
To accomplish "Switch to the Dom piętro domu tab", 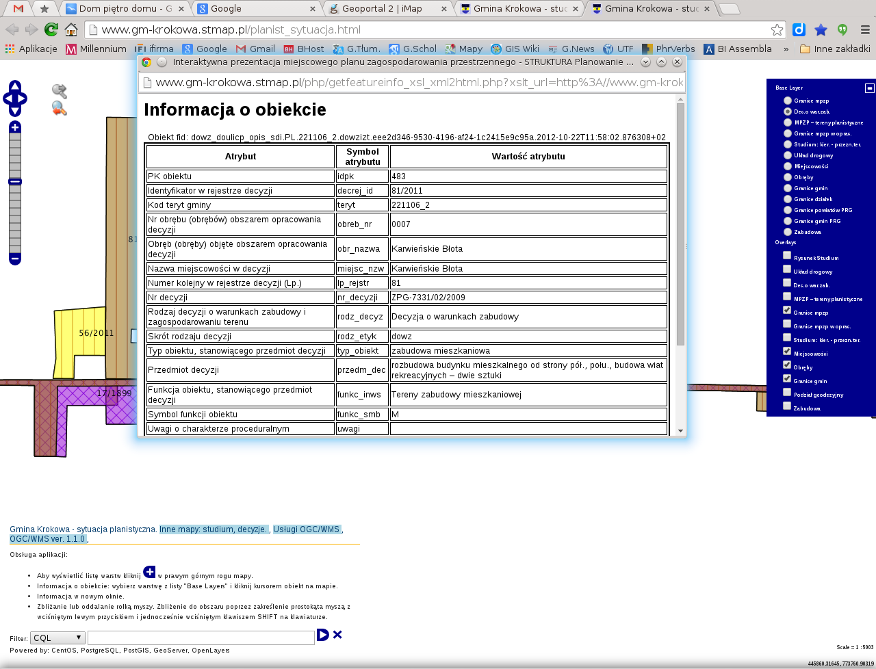I will click(125, 9).
